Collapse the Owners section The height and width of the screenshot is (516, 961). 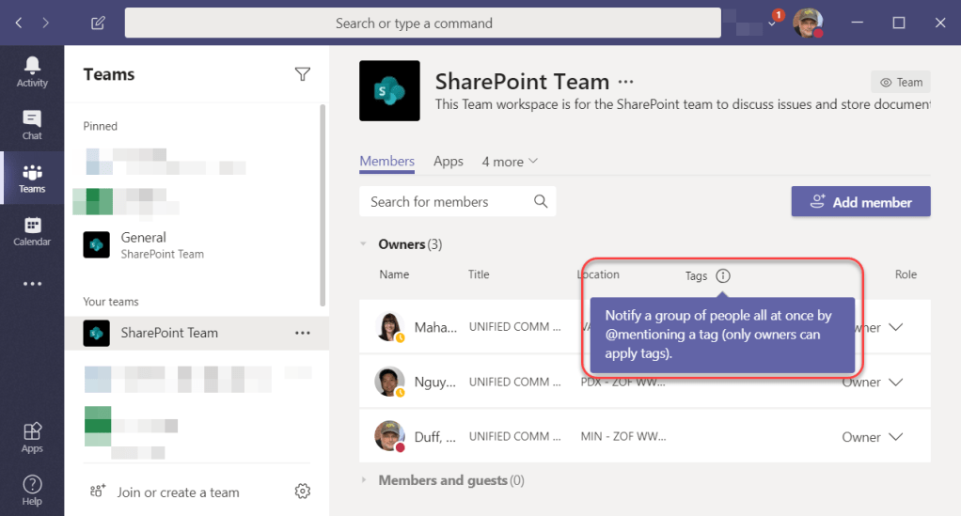tap(364, 244)
